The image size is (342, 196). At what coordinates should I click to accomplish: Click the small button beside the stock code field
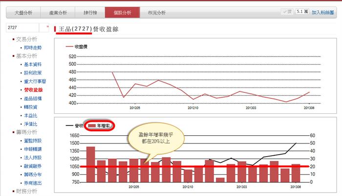44,28
